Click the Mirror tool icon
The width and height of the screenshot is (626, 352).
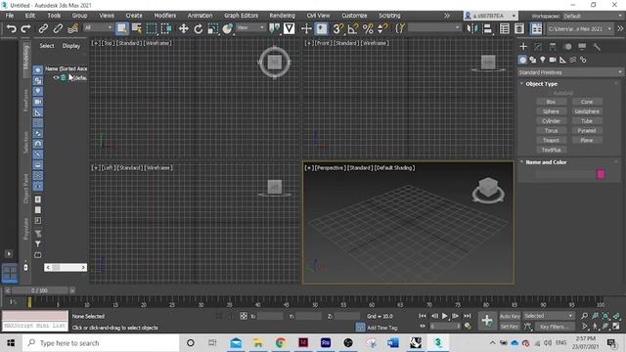471,28
